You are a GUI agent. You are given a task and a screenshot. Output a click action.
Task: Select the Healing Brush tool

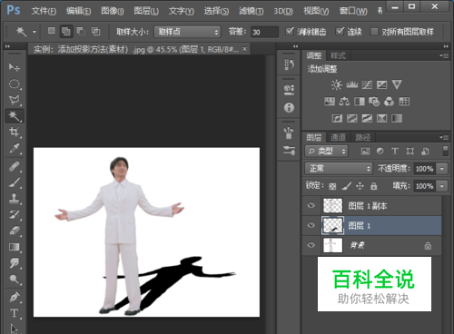click(x=14, y=166)
